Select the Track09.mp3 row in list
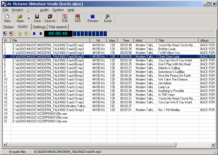This screenshot has width=218, height=155. coord(48,76)
